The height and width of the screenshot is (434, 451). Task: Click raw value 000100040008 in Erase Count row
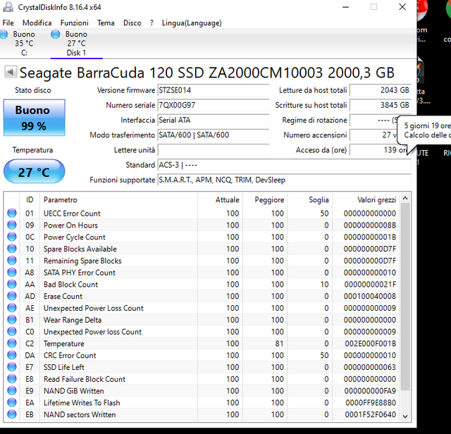click(x=370, y=296)
